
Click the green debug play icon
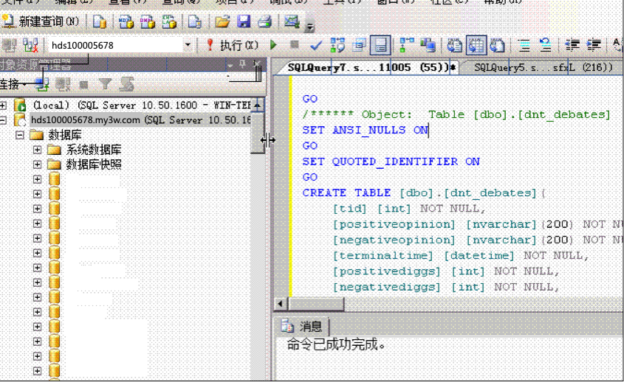click(x=274, y=46)
